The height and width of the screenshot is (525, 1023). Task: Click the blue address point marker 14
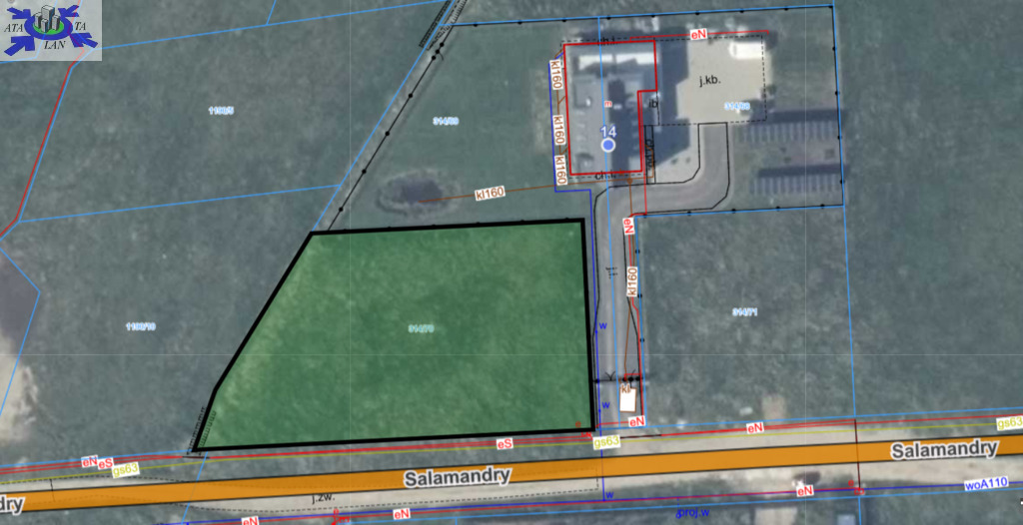(607, 145)
